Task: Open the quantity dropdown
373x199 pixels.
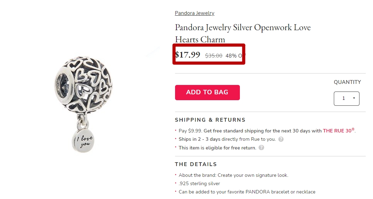Action: (347, 98)
